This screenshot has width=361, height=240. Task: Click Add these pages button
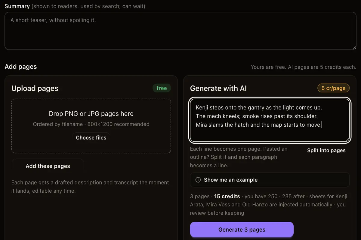coord(48,166)
